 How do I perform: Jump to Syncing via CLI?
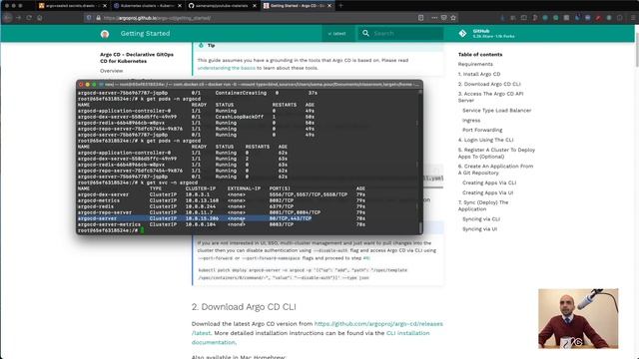pyautogui.click(x=481, y=219)
